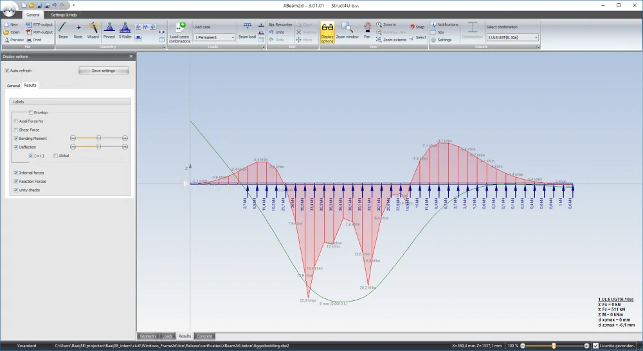Toggle Snap mode
The width and height of the screenshot is (643, 351).
(x=417, y=26)
